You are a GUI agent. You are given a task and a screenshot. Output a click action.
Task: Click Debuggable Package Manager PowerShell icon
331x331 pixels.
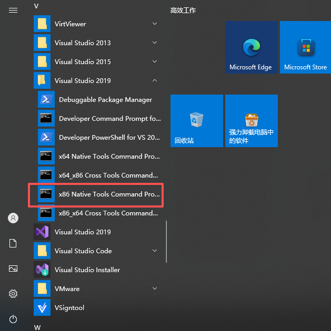point(46,99)
